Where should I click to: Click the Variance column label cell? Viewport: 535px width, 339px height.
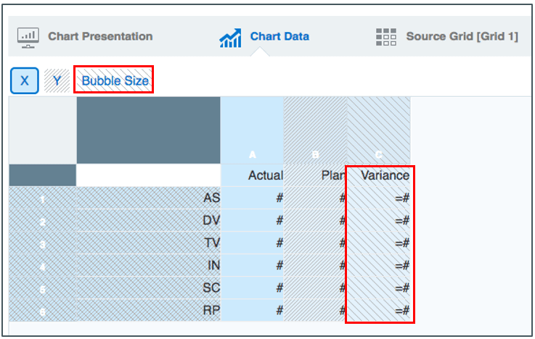pyautogui.click(x=378, y=175)
